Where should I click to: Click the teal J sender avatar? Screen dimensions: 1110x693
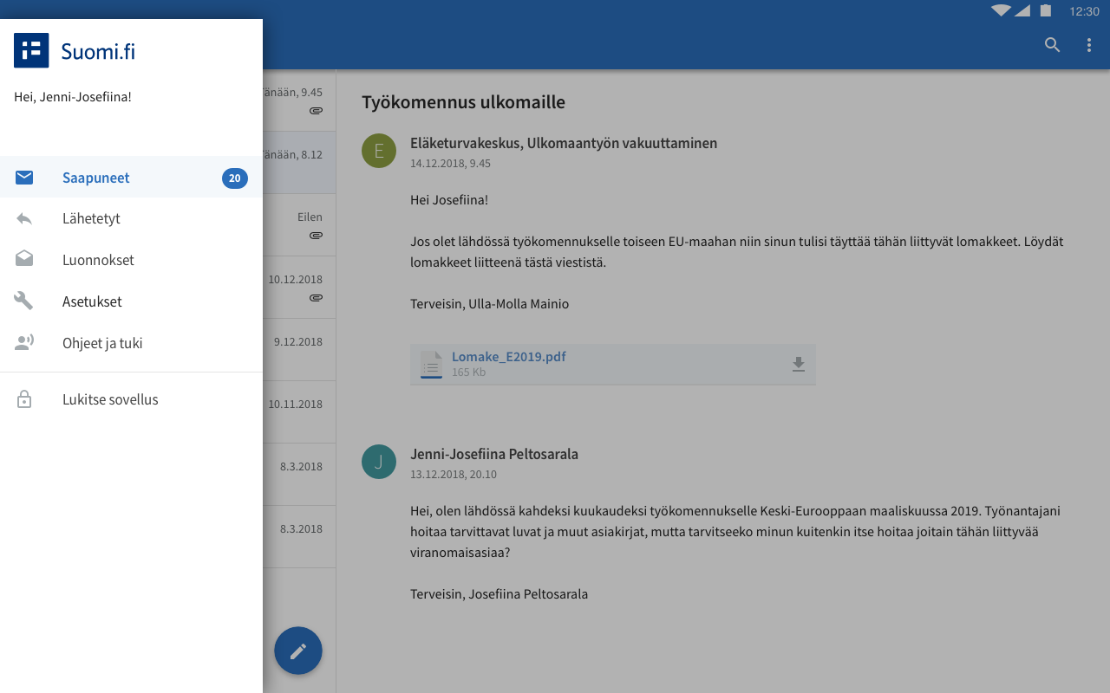(x=379, y=462)
